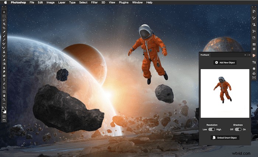Open the 3D menu
This screenshot has width=258, height=157.
click(103, 3)
